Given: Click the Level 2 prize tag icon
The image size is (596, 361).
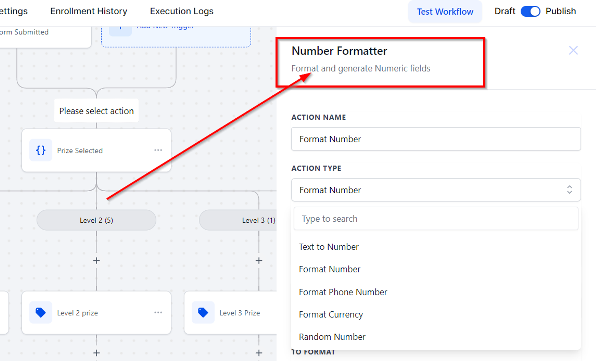Looking at the screenshot, I should [x=41, y=312].
